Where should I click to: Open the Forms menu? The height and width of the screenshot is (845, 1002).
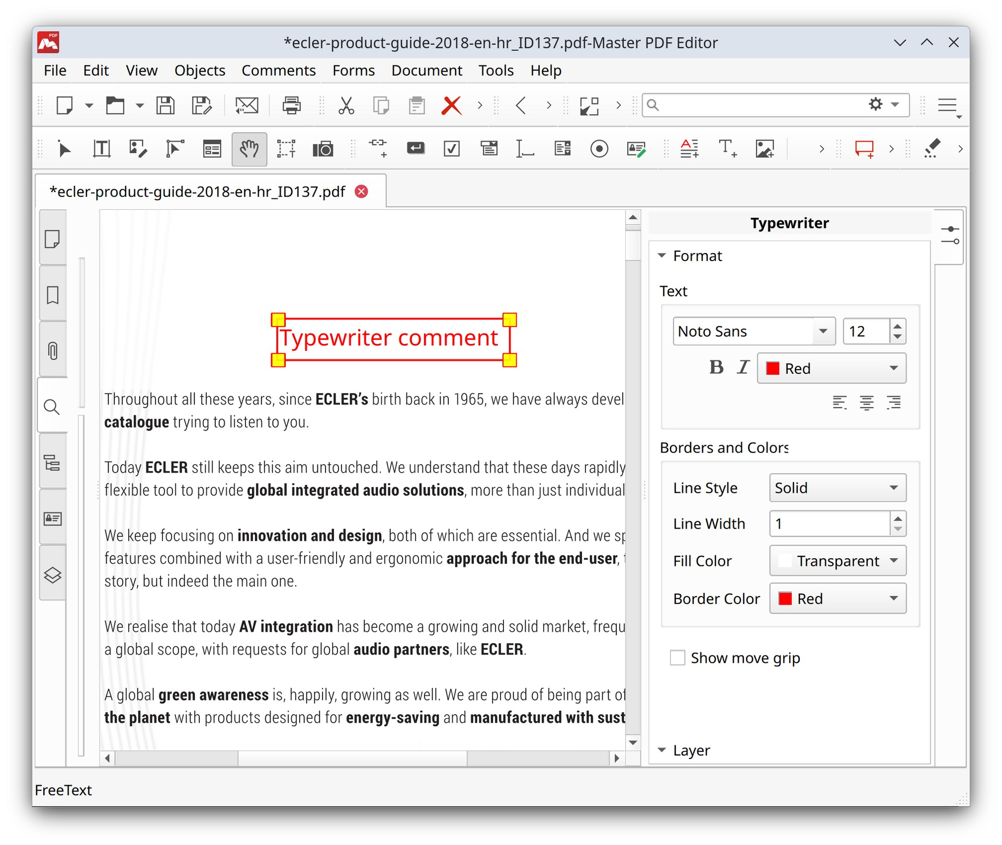tap(353, 70)
